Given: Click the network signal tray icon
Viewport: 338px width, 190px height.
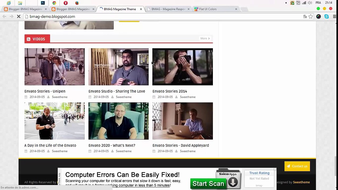Looking at the screenshot, I should [x=304, y=3].
